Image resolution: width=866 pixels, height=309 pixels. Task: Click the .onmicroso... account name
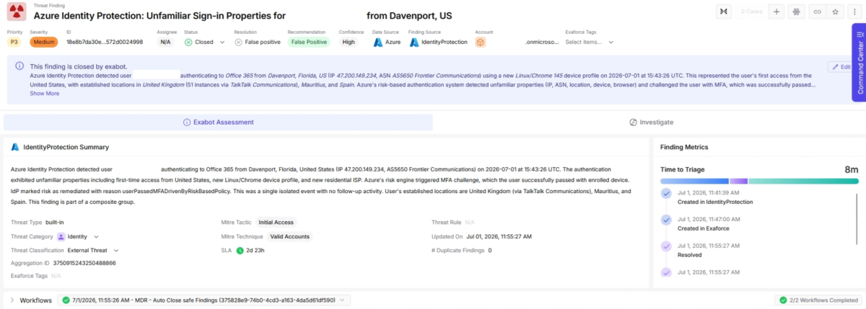542,42
